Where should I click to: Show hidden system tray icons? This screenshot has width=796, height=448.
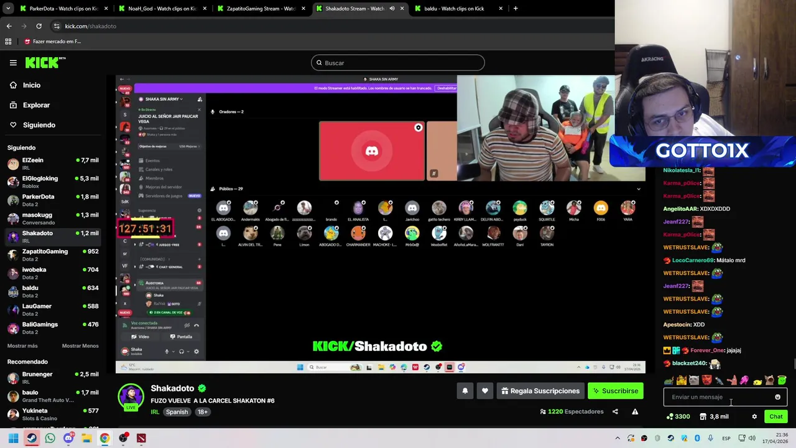[x=618, y=438]
